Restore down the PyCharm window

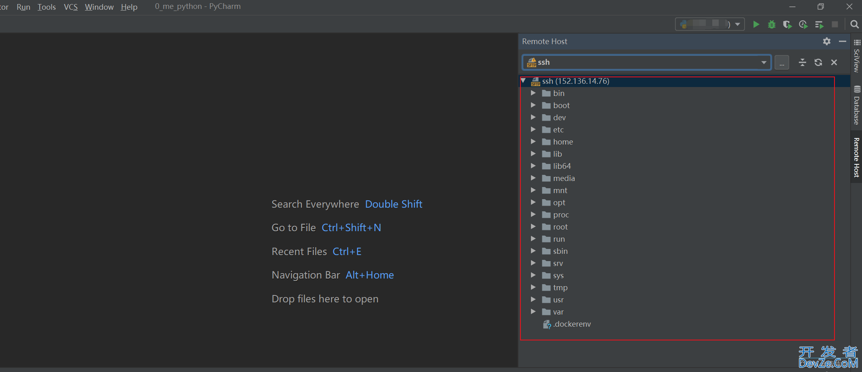(x=821, y=6)
